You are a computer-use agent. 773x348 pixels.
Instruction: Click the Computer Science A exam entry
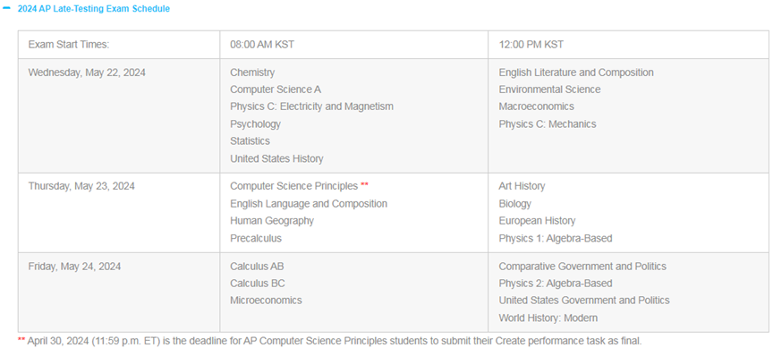click(x=276, y=89)
